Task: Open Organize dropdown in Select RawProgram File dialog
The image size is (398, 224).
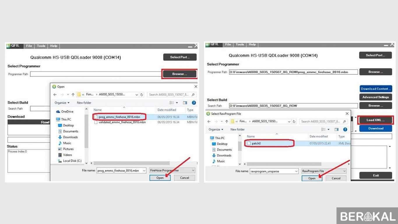Action: pos(216,129)
